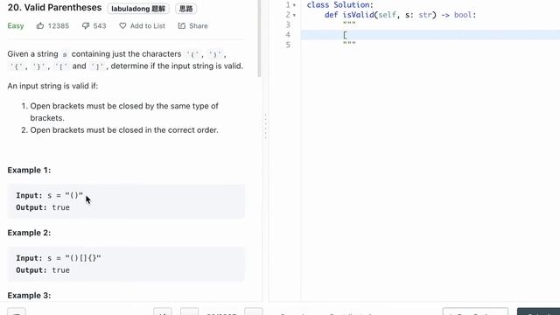Click Example 2 input s = "()[]{}"
This screenshot has height=315, width=560.
[59, 258]
